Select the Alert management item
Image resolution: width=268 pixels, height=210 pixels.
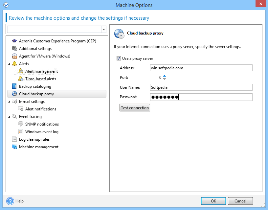[41, 71]
